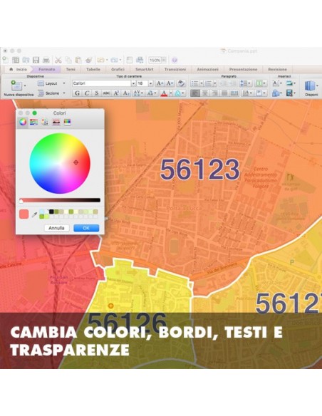Add a Nuova diapositiva slide
322x416 pixels.
[x=19, y=88]
